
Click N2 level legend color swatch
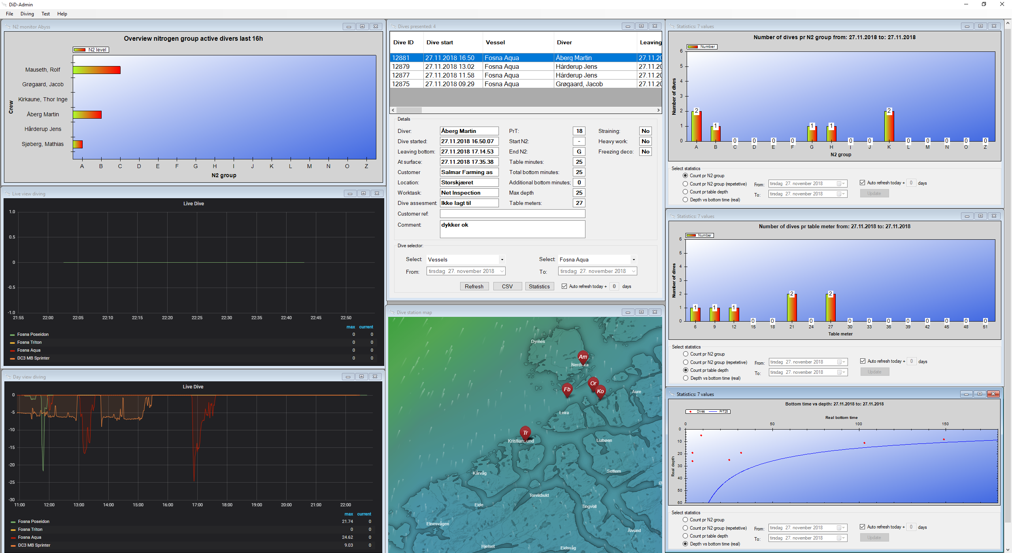coord(79,50)
